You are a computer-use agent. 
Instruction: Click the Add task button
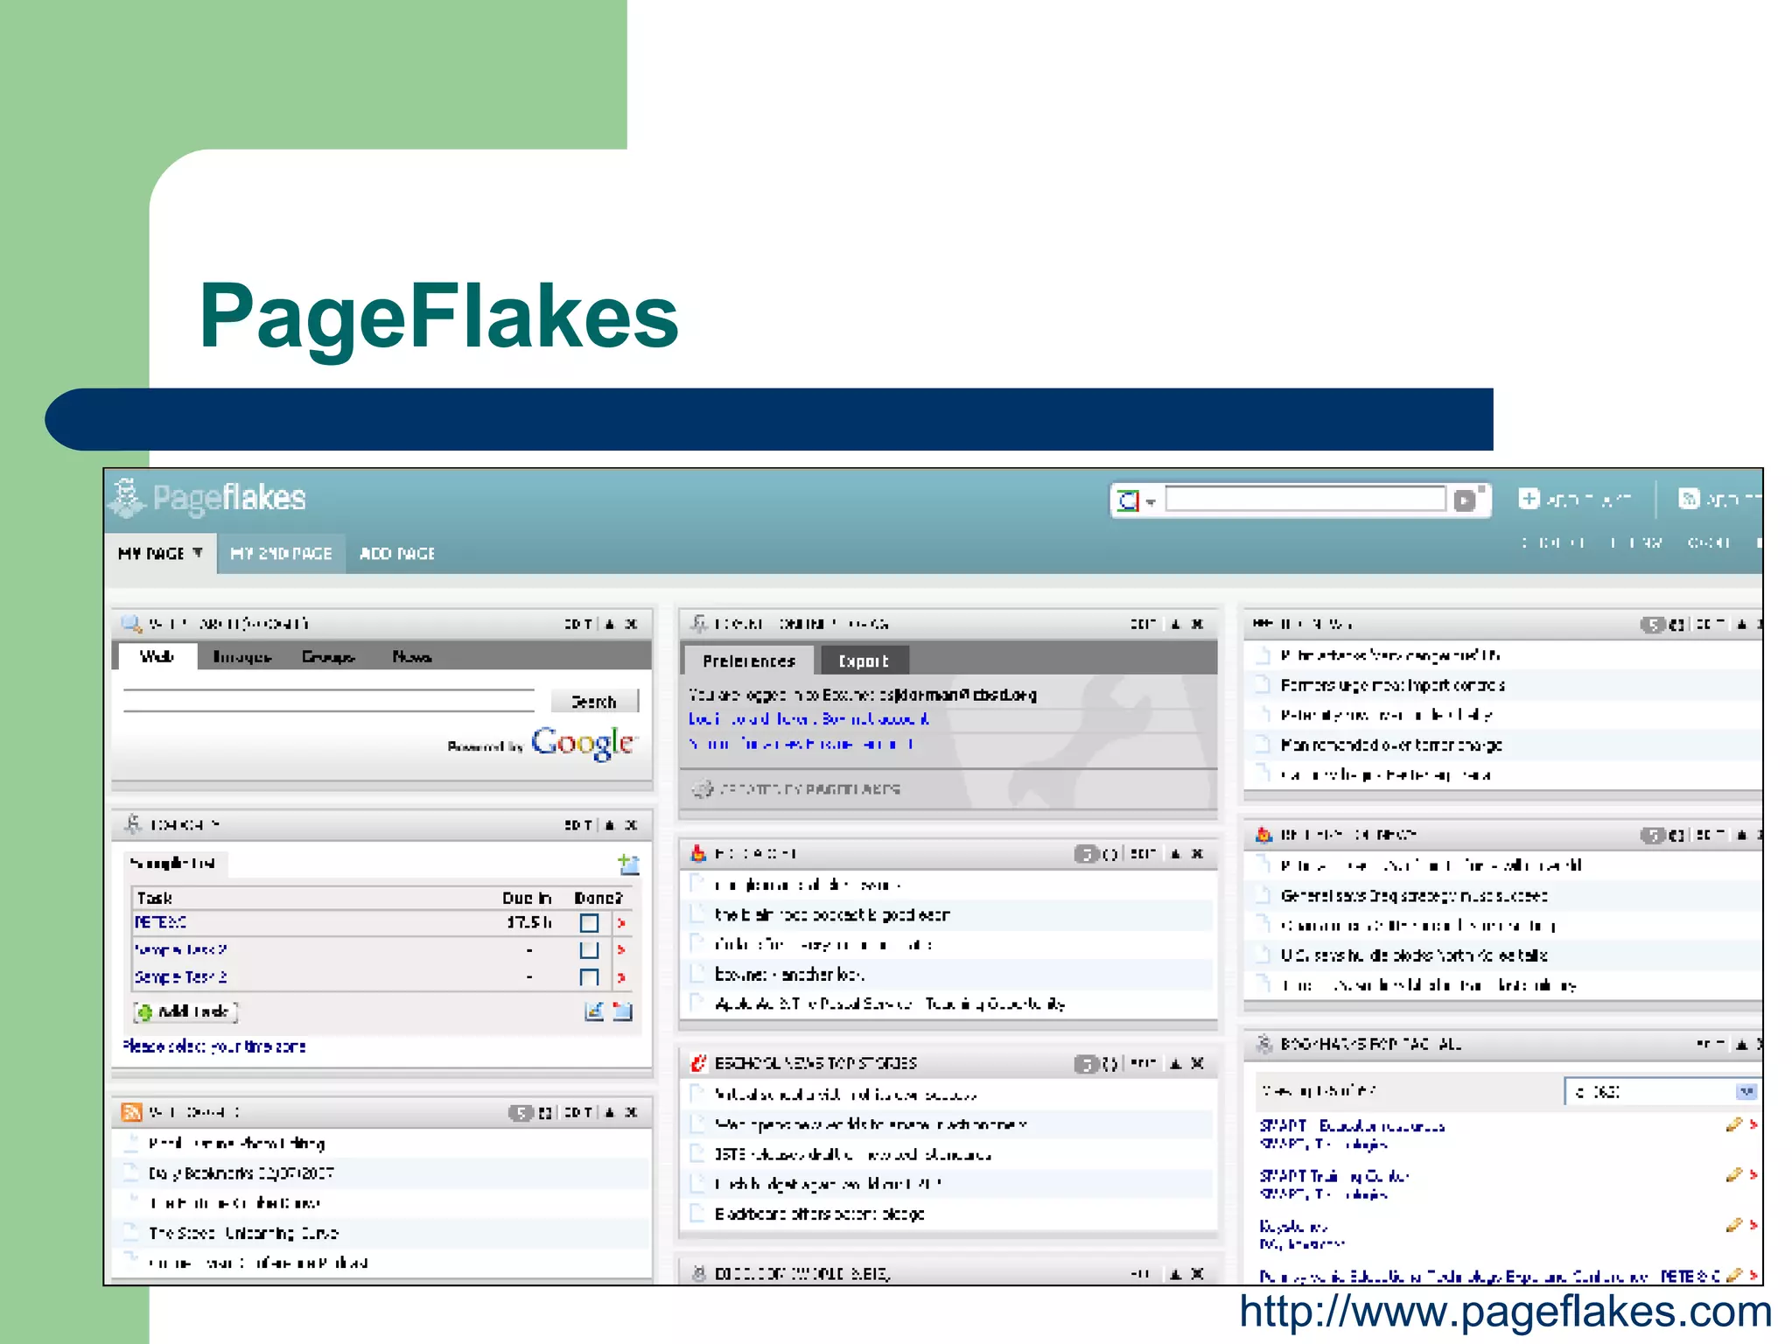[185, 1011]
